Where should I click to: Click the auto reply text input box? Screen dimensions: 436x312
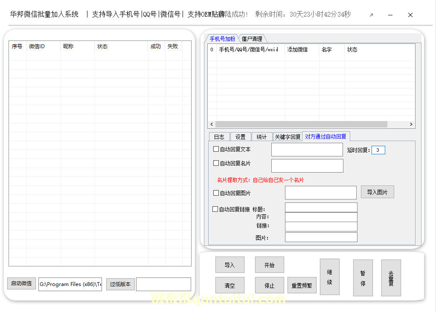click(x=307, y=150)
